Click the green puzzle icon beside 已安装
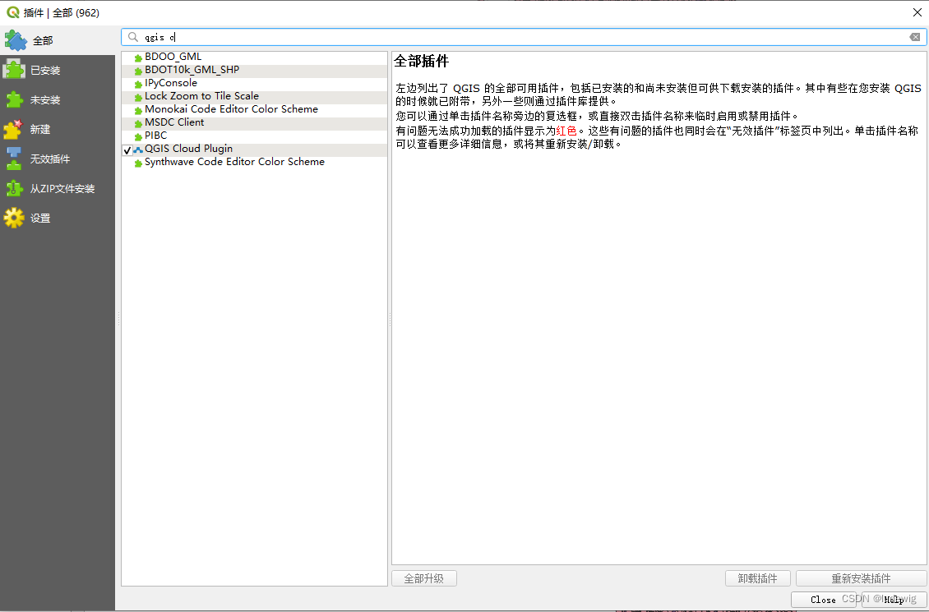The width and height of the screenshot is (929, 612). [14, 70]
